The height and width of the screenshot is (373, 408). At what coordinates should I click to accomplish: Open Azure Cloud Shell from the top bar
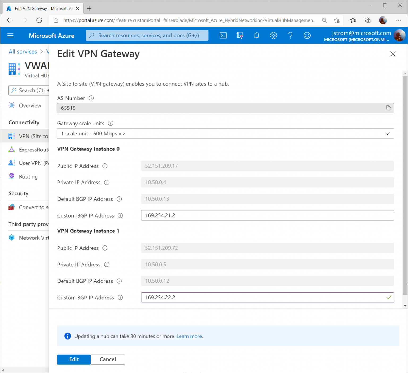(x=223, y=35)
